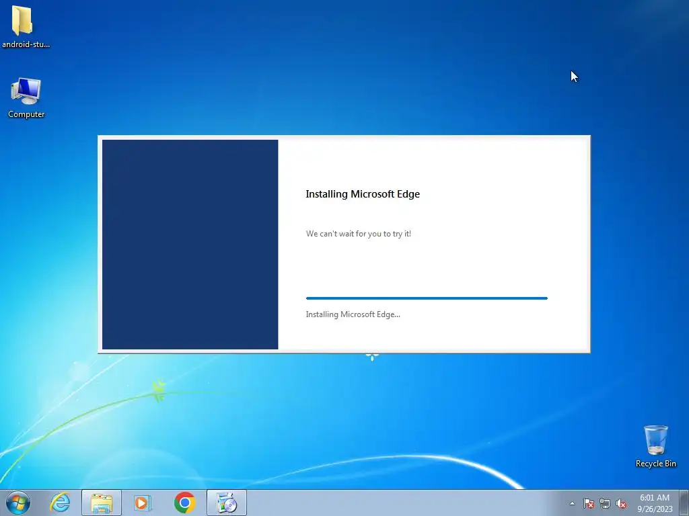Open Google Chrome from taskbar
Image resolution: width=689 pixels, height=516 pixels.
click(x=184, y=503)
